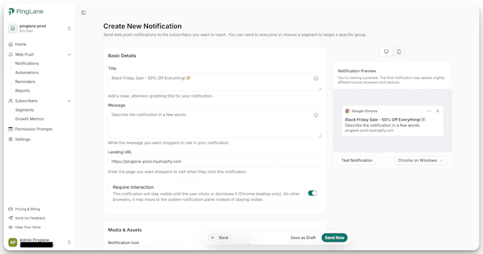
Task: Click the Web Push bell icon
Action: pyautogui.click(x=10, y=54)
